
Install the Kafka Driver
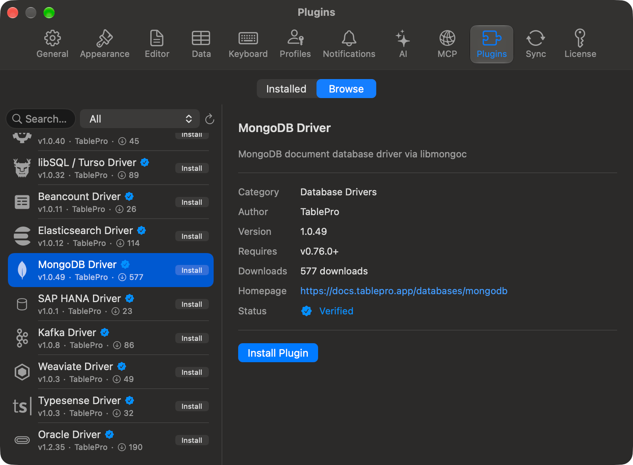click(192, 338)
